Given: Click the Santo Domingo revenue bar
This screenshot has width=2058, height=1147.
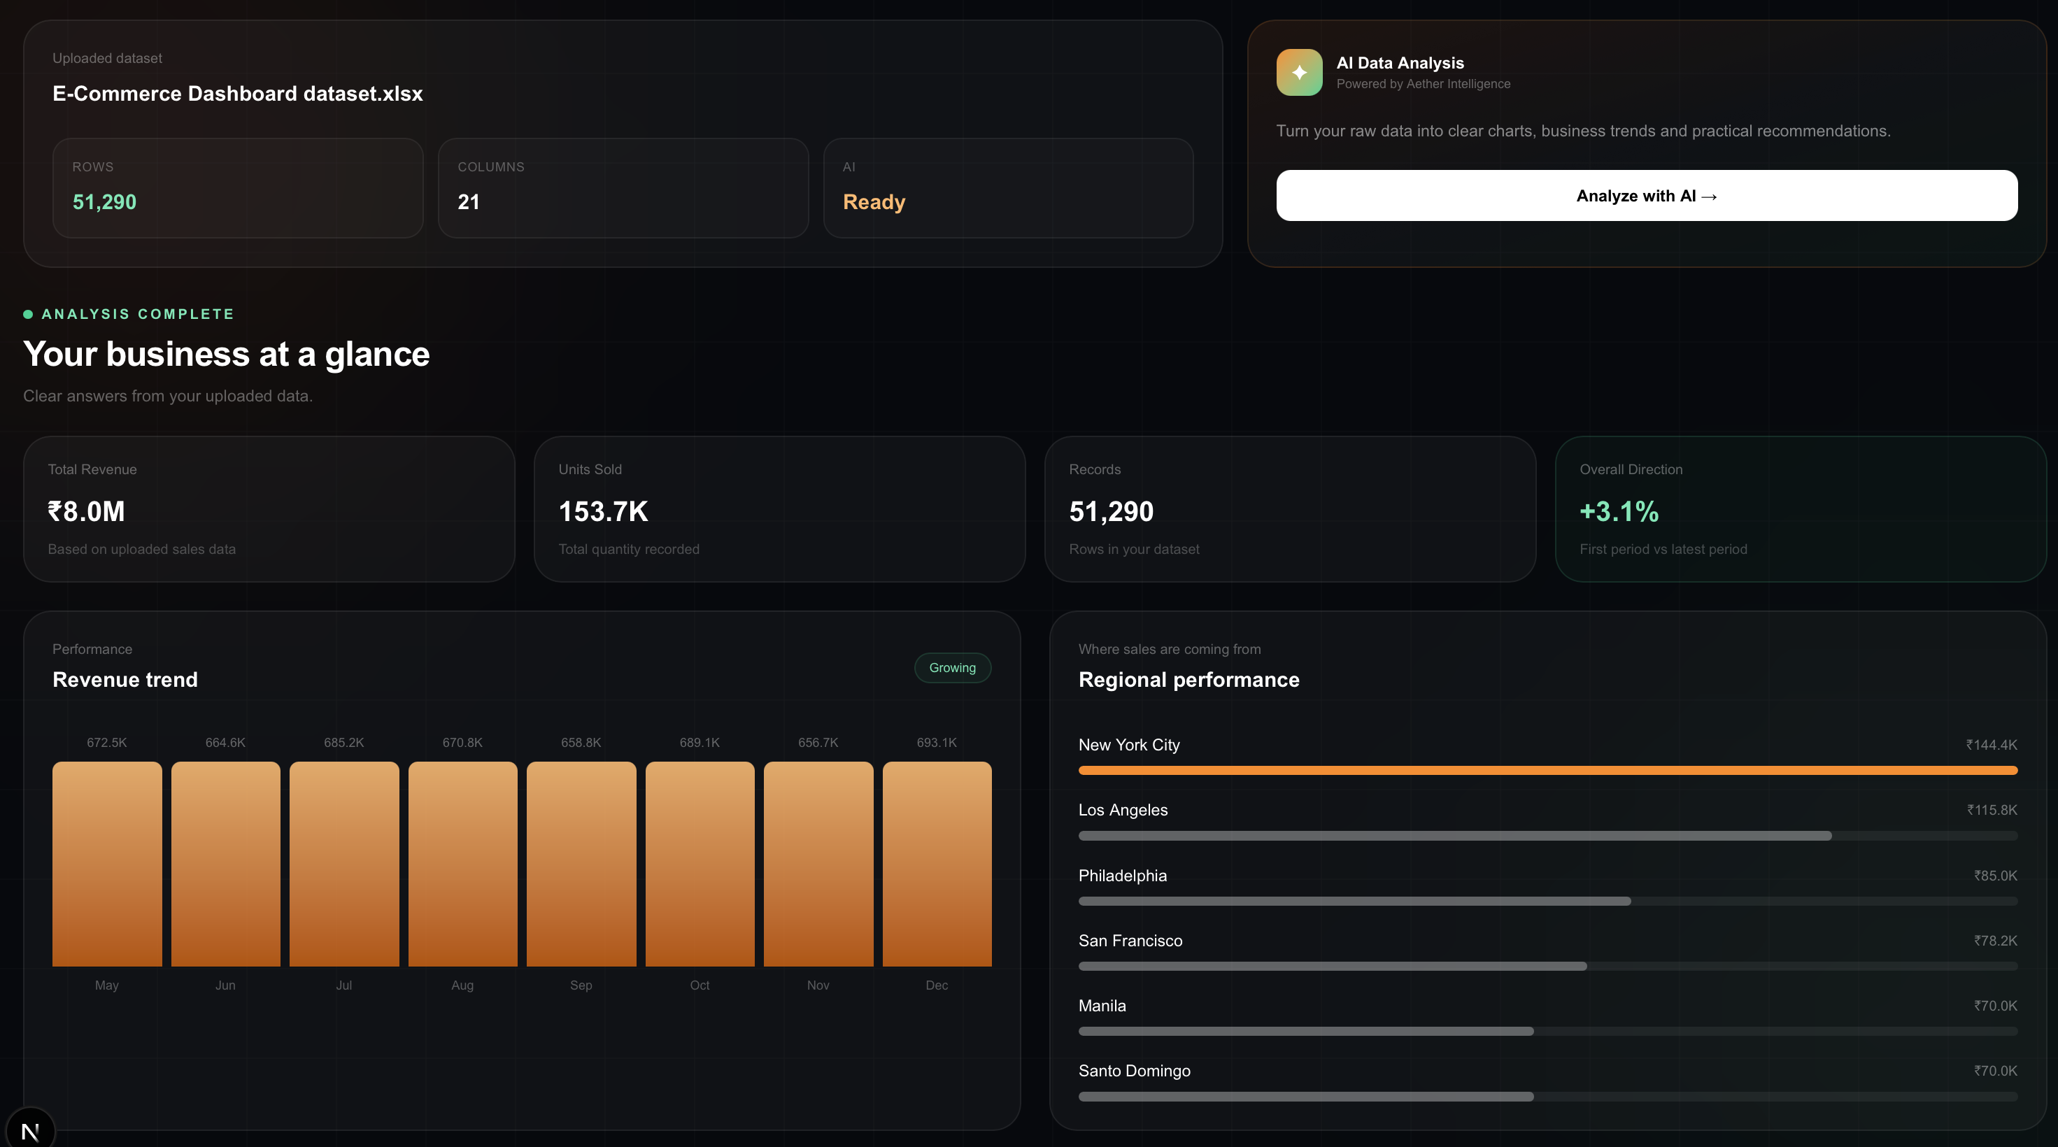Looking at the screenshot, I should [1547, 1097].
